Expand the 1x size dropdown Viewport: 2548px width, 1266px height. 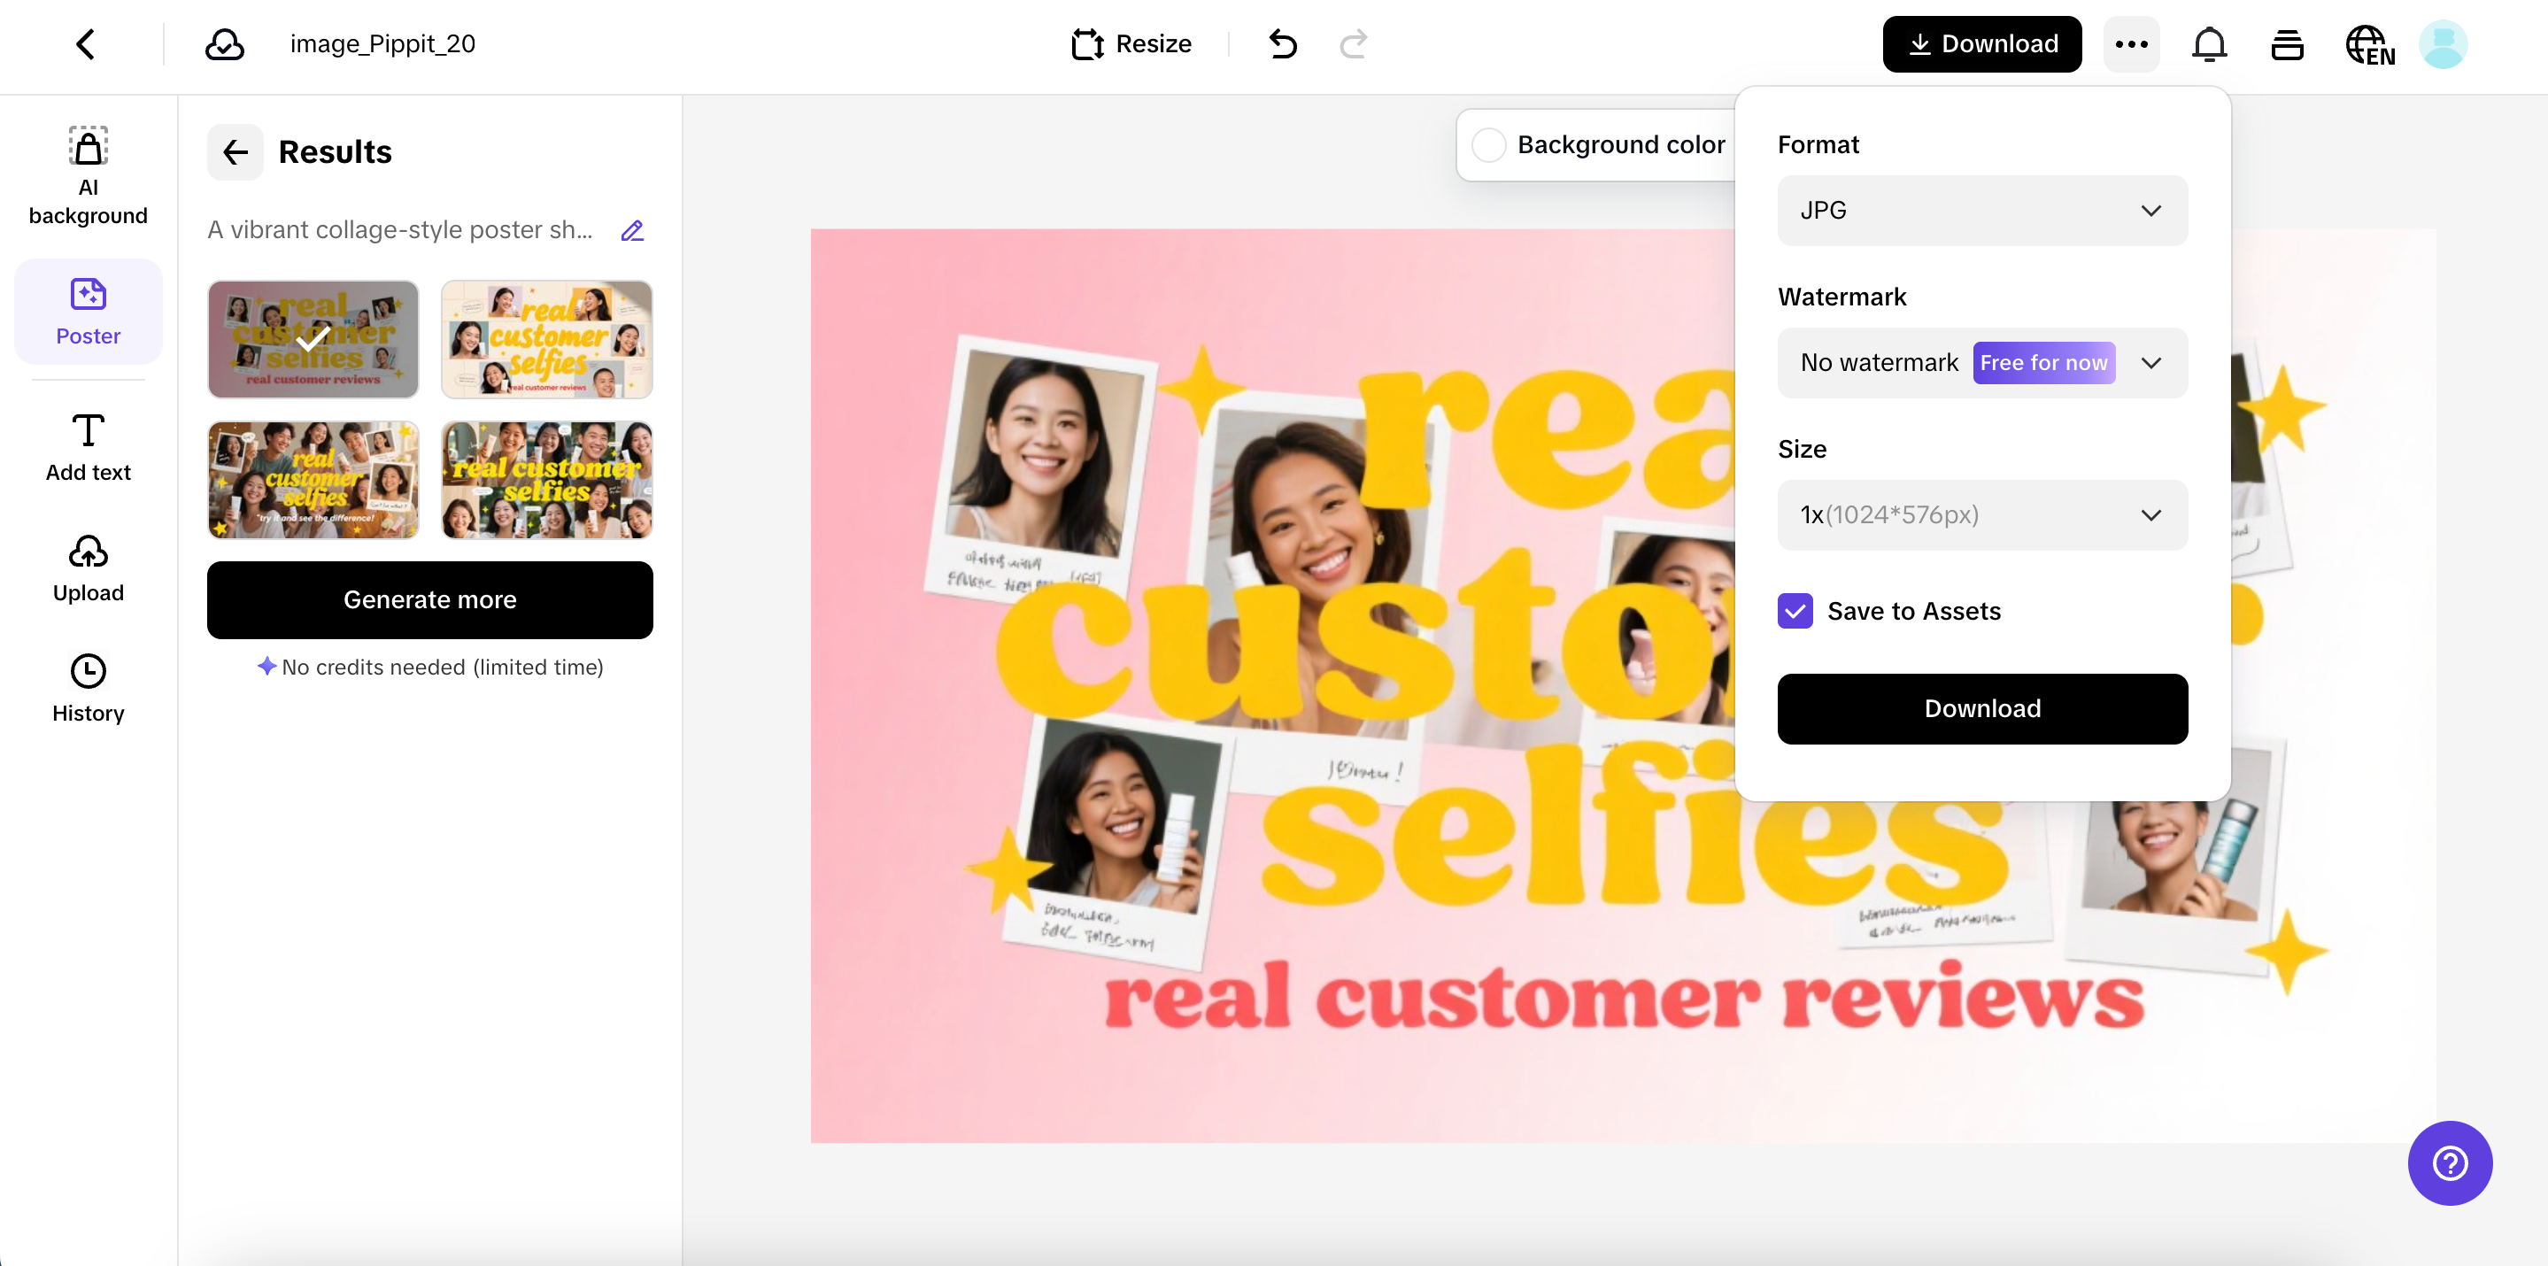coord(1981,515)
